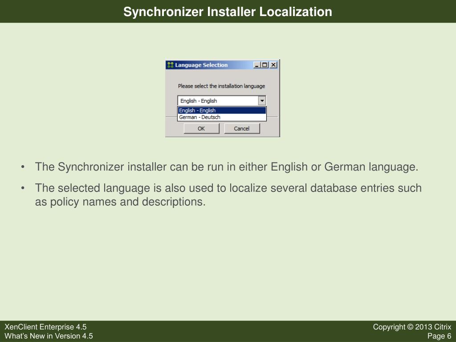Click bullet about English or German language
The height and width of the screenshot is (342, 456).
pos(227,167)
